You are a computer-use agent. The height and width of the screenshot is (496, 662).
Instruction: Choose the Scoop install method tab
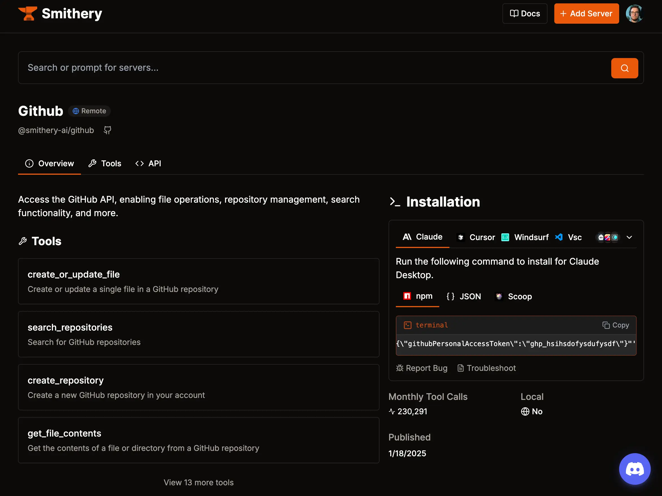[514, 296]
